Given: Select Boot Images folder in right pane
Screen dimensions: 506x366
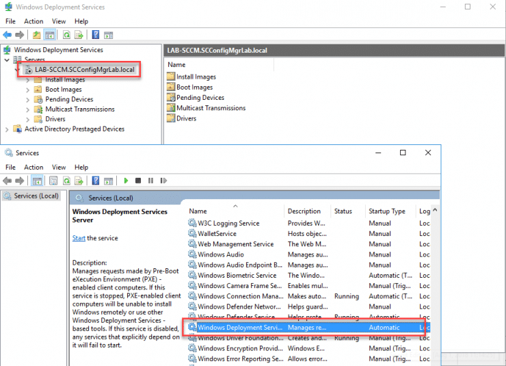Looking at the screenshot, I should (194, 88).
